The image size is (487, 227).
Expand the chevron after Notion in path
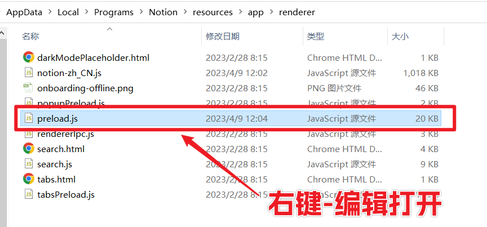tap(185, 12)
